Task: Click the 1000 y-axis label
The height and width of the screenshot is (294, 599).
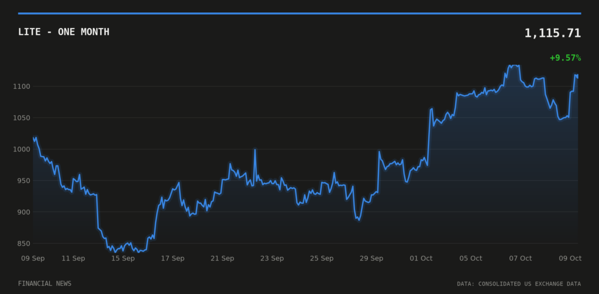Action: click(x=23, y=149)
